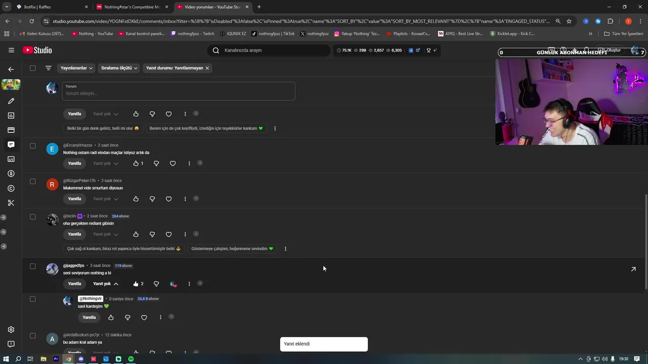Use suggested reply 'Çok sağ ol kankam'
The image size is (648, 364).
coord(124,249)
